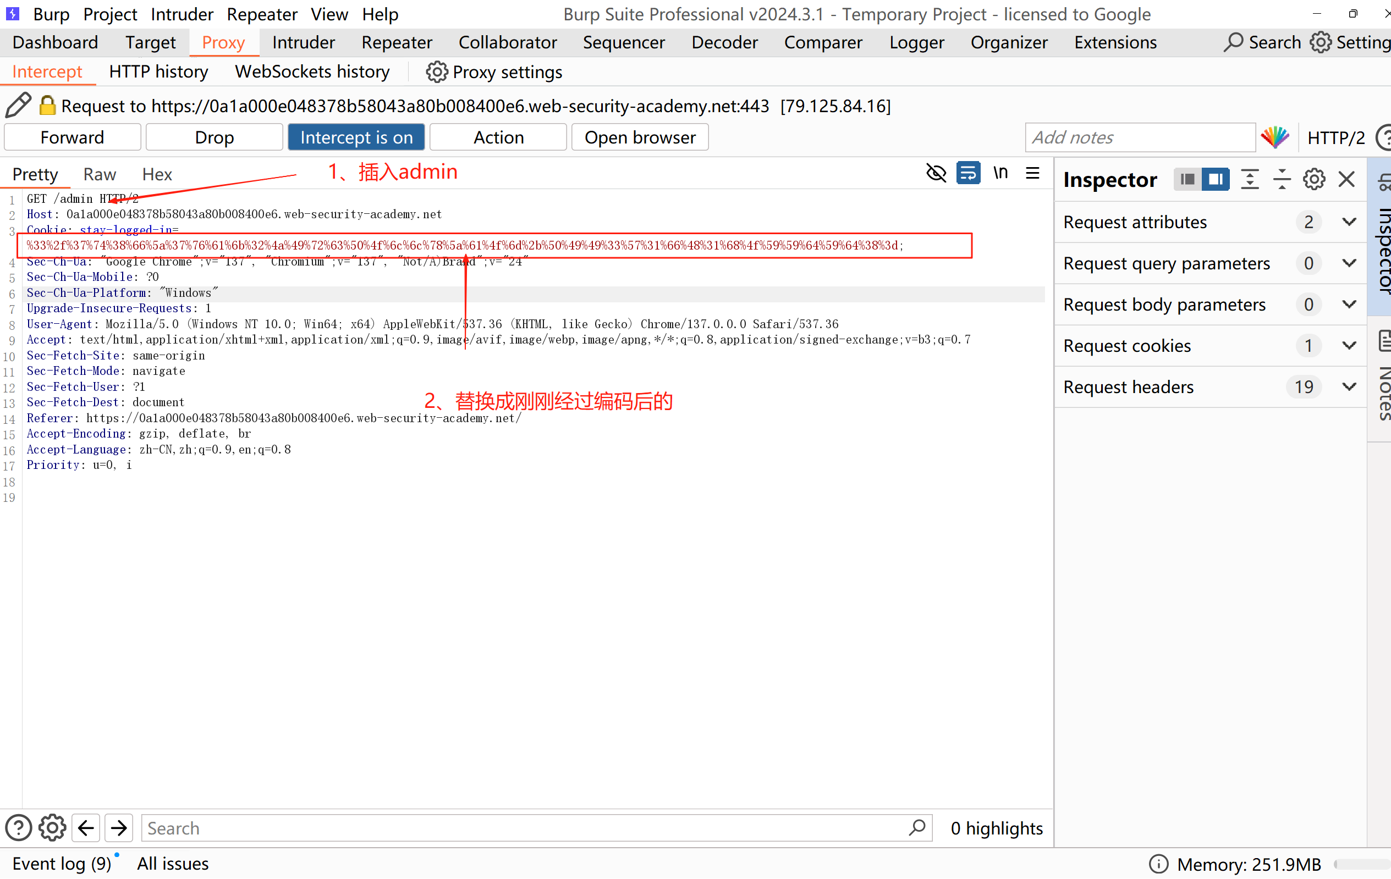
Task: Switch to HTTP history tab
Action: coord(158,71)
